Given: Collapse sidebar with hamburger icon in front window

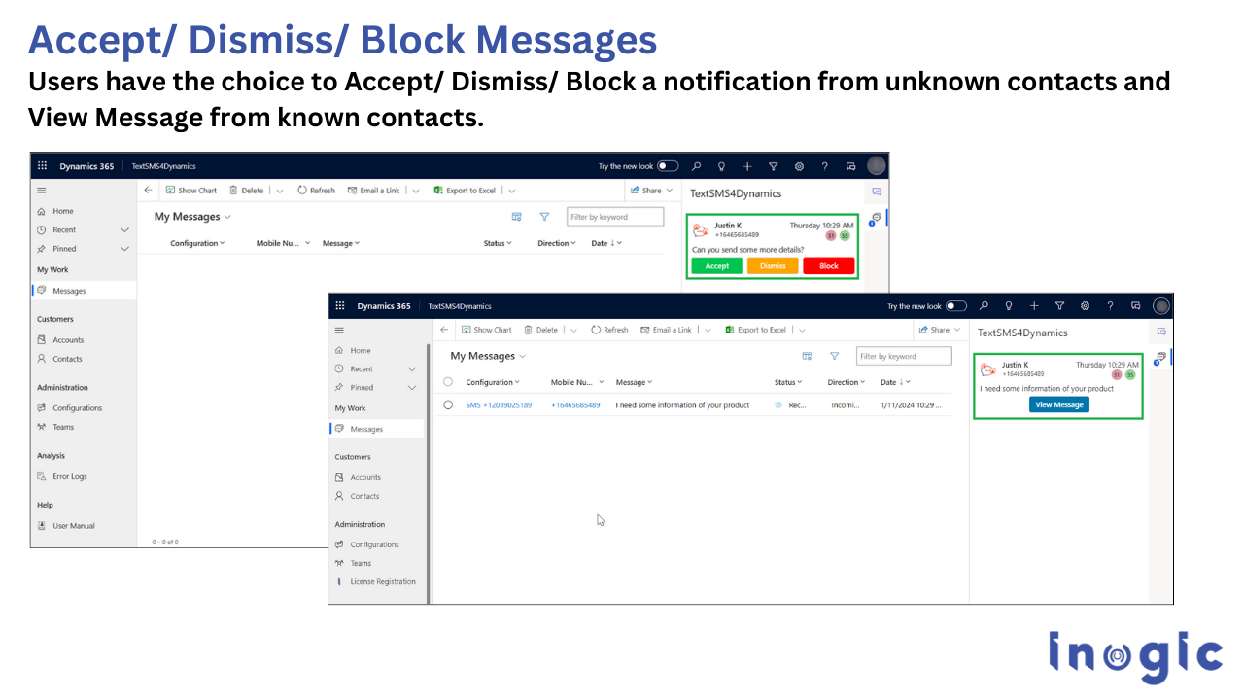Looking at the screenshot, I should [339, 330].
